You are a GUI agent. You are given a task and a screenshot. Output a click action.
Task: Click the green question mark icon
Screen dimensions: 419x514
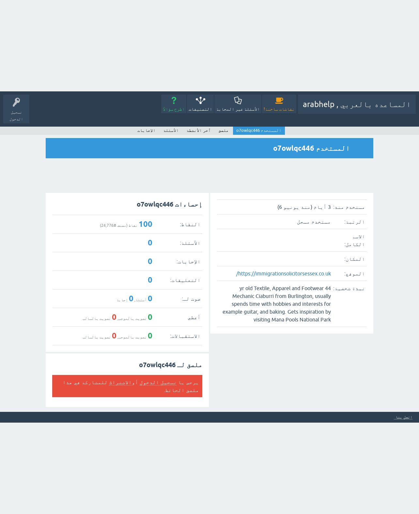coord(174,100)
